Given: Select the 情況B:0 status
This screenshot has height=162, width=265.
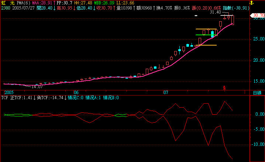Looking at the screenshot, I should (111, 98).
